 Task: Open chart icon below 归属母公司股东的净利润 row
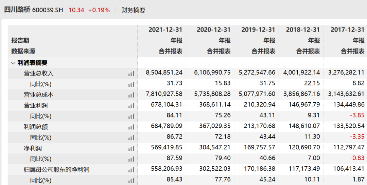[x=131, y=180]
